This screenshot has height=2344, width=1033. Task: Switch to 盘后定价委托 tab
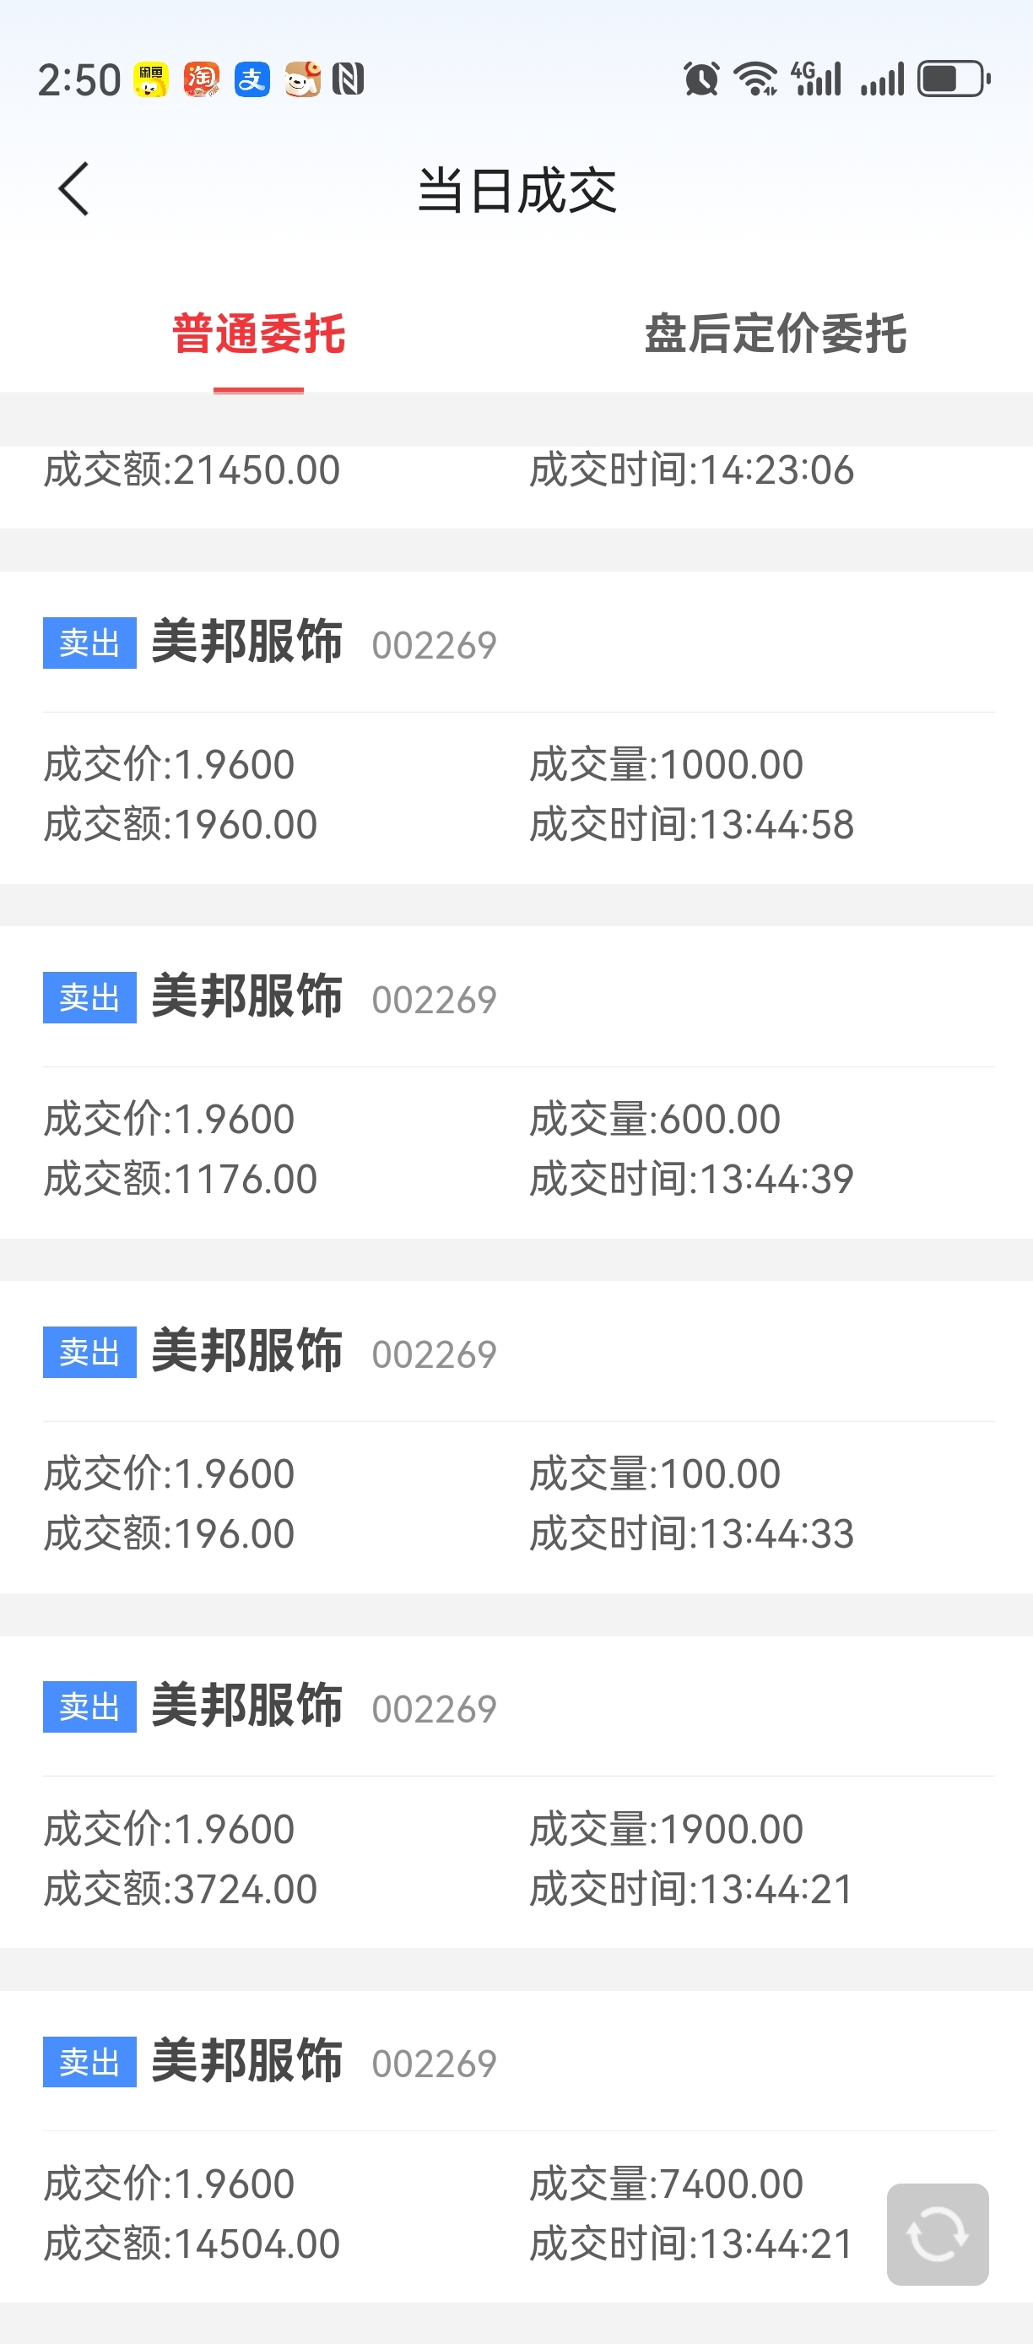(775, 334)
